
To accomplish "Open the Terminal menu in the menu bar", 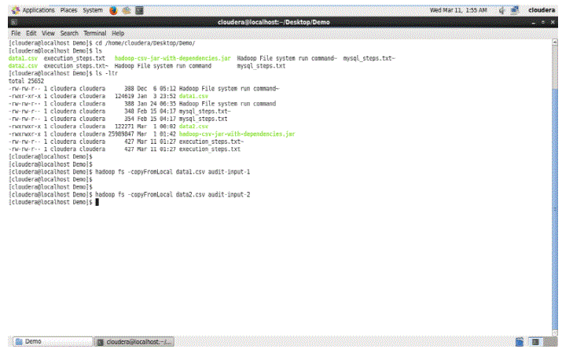I will [94, 34].
